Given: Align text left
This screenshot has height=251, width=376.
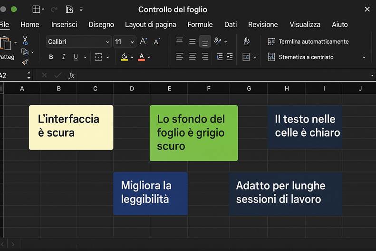Looking at the screenshot, I should pos(180,57).
